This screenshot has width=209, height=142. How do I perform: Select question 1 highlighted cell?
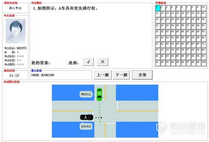point(158,8)
